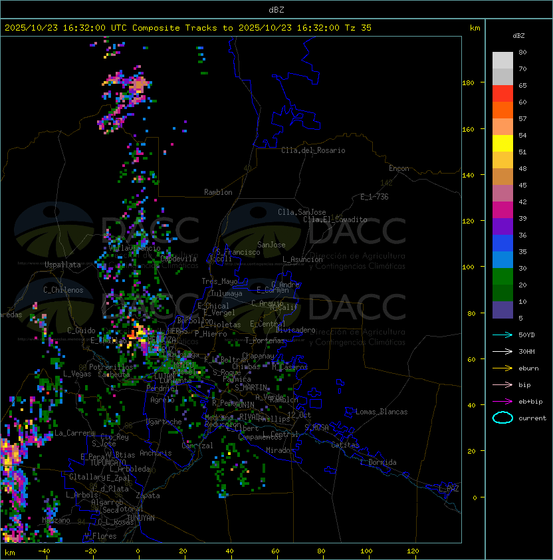The height and width of the screenshot is (560, 553).
Task: Click the L_PAZ label at map edge
Action: (x=449, y=489)
